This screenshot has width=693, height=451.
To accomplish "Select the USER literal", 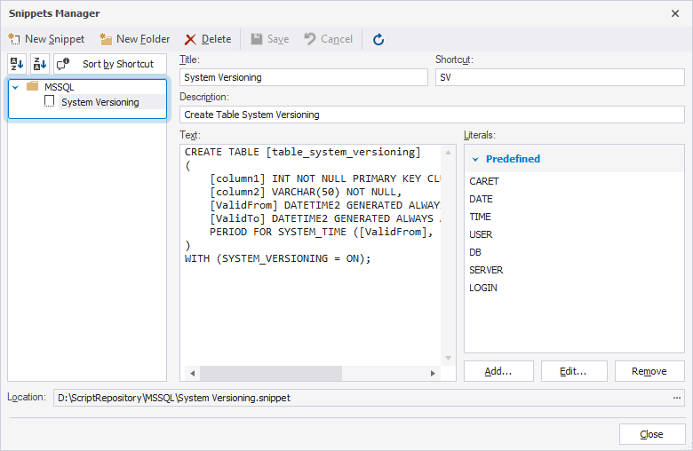I will 481,234.
